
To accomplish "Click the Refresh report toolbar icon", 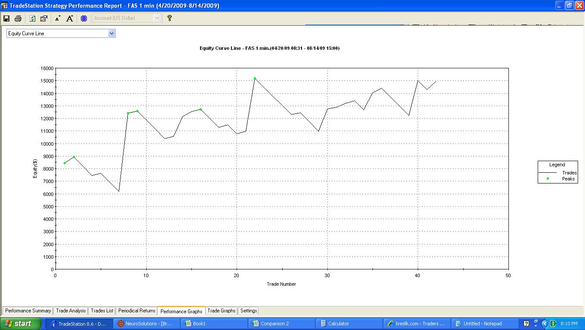I will (32, 18).
